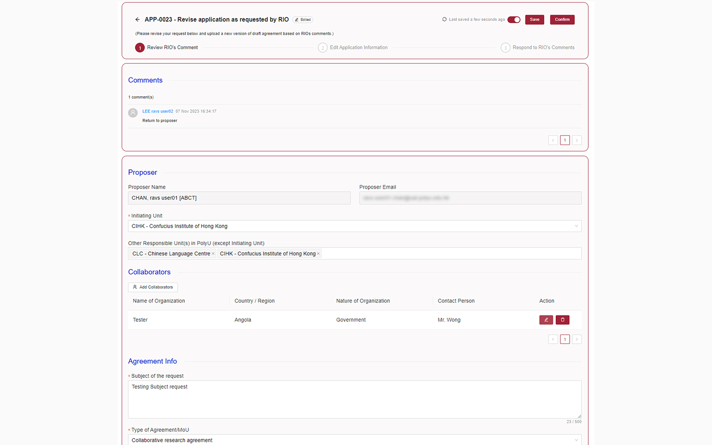The height and width of the screenshot is (445, 712).
Task: Remove the CIHK Confucius Institute chip
Action: pos(319,253)
